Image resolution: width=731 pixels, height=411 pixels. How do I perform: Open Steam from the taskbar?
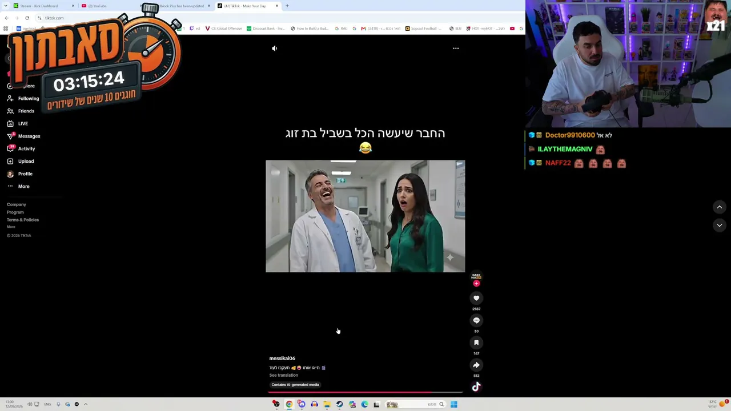[339, 404]
